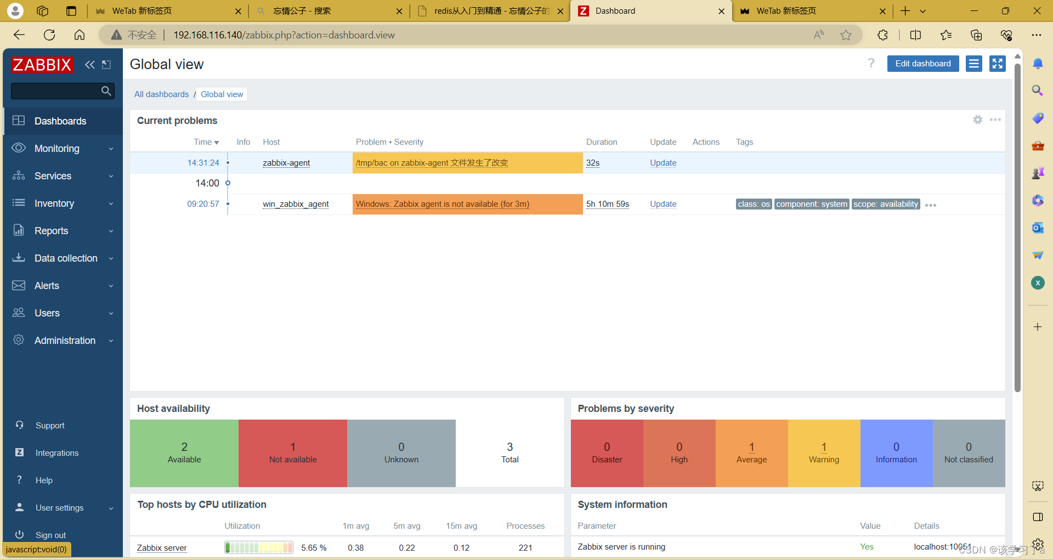Click the yellow Warning severity block
Viewport: 1053px width, 560px height.
[x=824, y=453]
